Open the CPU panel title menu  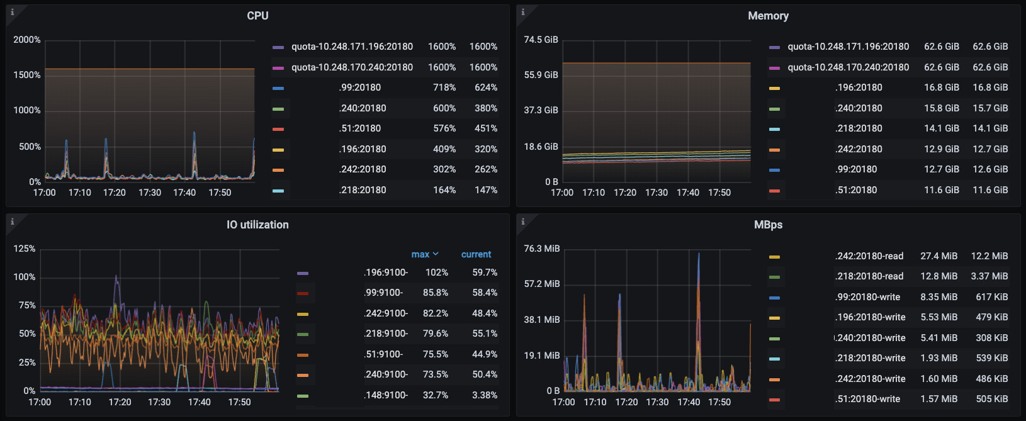click(x=257, y=16)
